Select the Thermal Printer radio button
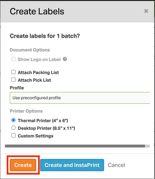 (x=13, y=120)
